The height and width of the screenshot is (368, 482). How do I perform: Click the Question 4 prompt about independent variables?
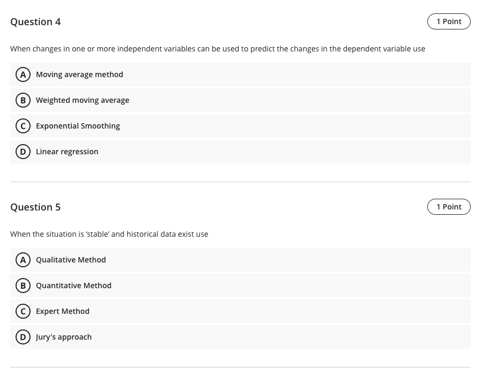point(218,49)
